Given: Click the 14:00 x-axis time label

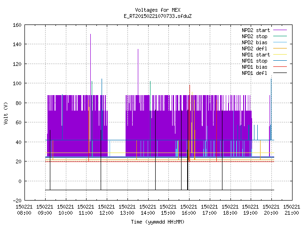Looking at the screenshot, I should [x=148, y=213].
